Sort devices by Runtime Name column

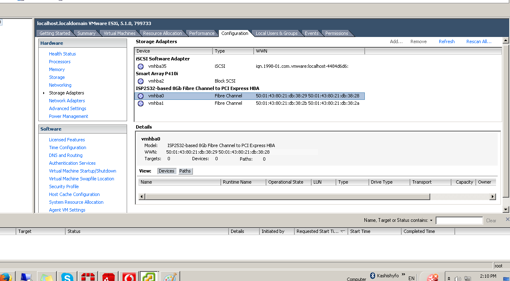243,182
